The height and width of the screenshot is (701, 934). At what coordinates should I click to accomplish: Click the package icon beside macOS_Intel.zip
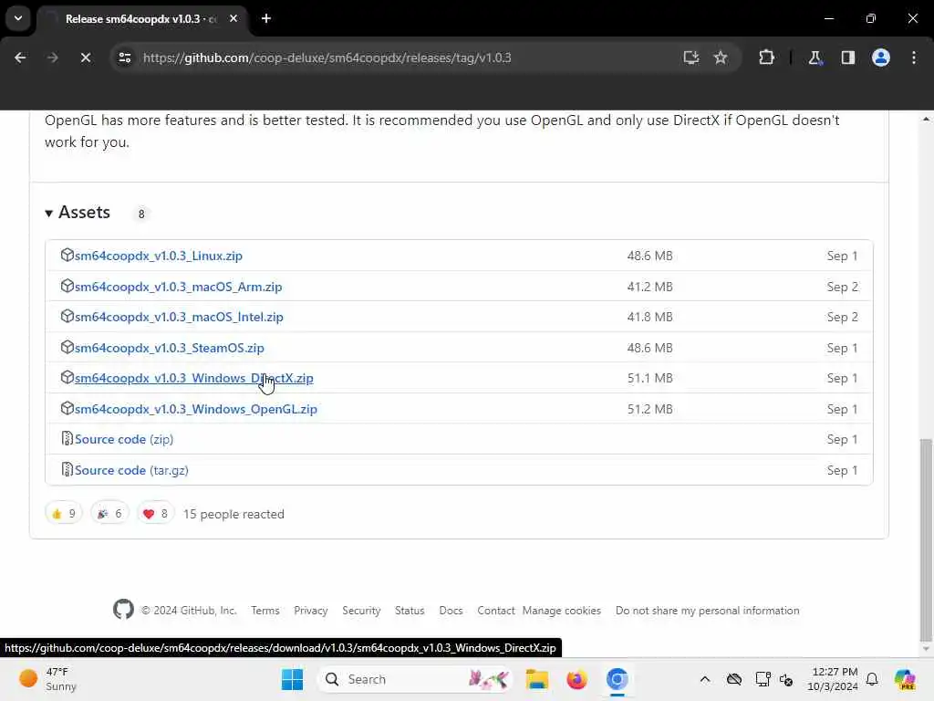[x=67, y=317]
